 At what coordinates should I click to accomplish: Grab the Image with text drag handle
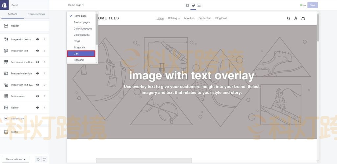(x=44, y=51)
